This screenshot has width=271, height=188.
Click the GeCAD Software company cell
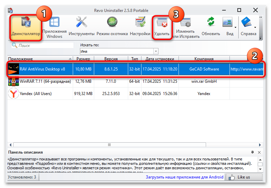click(204, 69)
